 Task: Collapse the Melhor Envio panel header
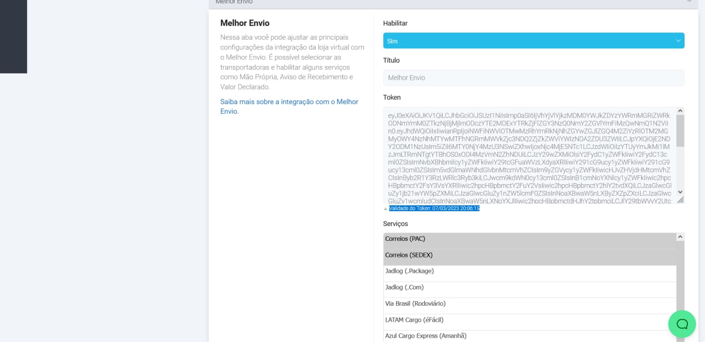[x=688, y=2]
